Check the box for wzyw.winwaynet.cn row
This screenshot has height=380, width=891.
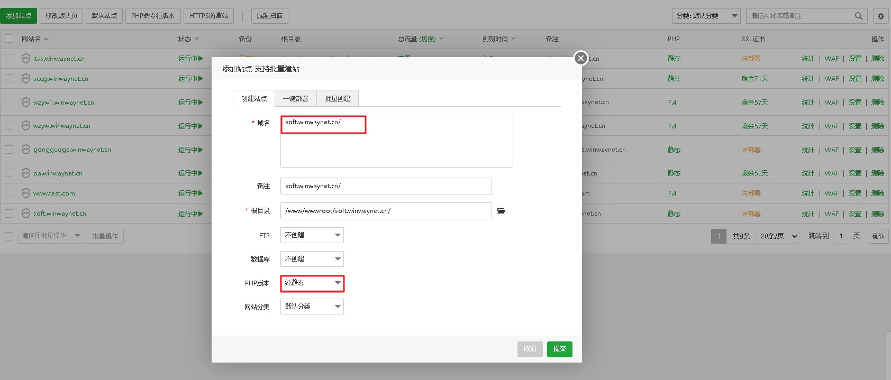(x=9, y=126)
